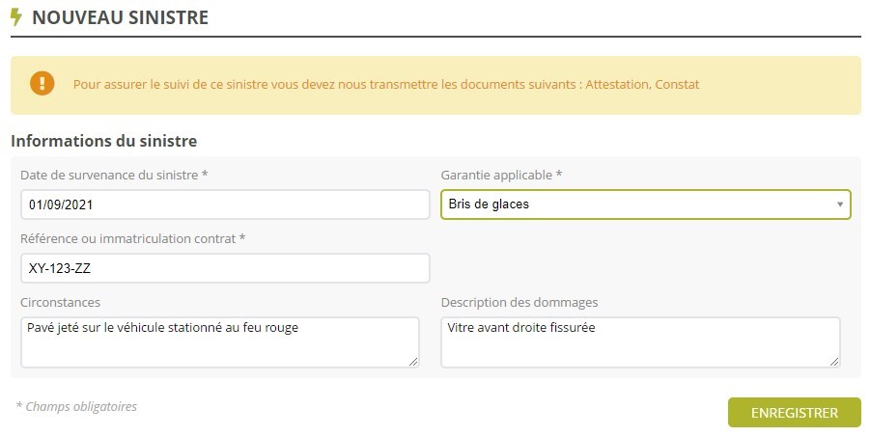Click the Description des dommages label
Image resolution: width=870 pixels, height=436 pixels.
pos(519,303)
